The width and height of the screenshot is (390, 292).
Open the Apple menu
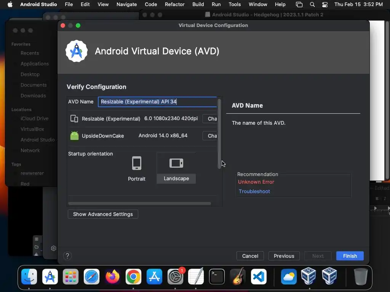[x=10, y=4]
